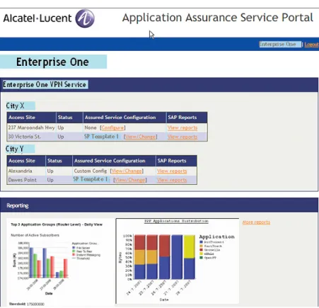Click the Instant Messaging red legend swatch
Screen dimensions: 319x308
tap(74, 255)
